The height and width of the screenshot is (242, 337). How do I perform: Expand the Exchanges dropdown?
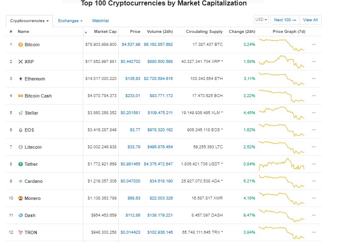pyautogui.click(x=70, y=21)
